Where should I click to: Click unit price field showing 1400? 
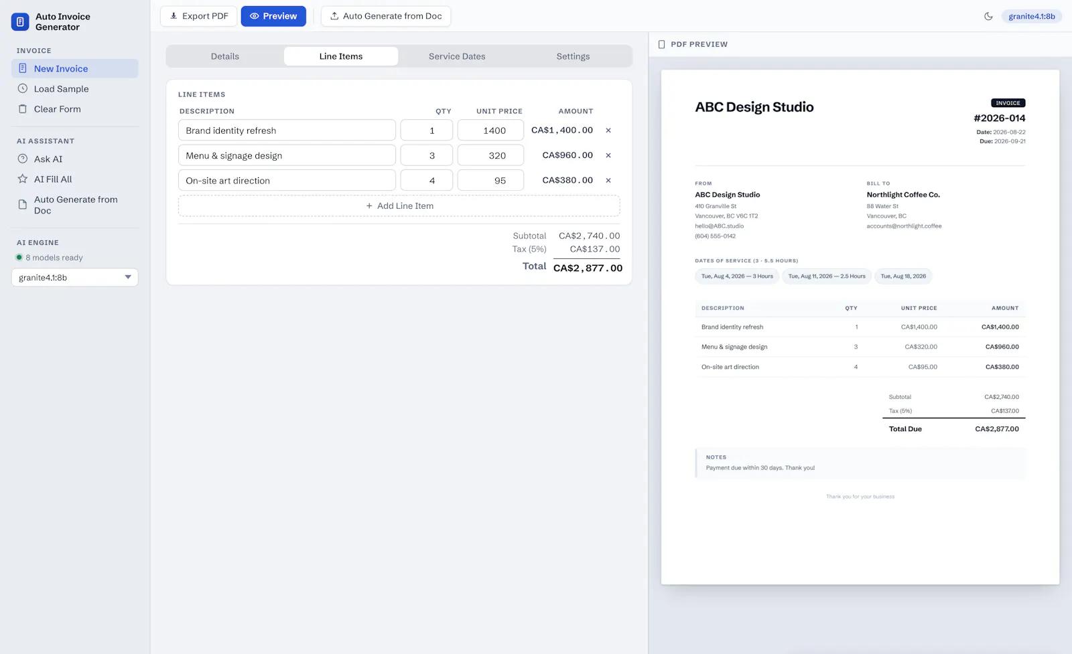pyautogui.click(x=490, y=131)
